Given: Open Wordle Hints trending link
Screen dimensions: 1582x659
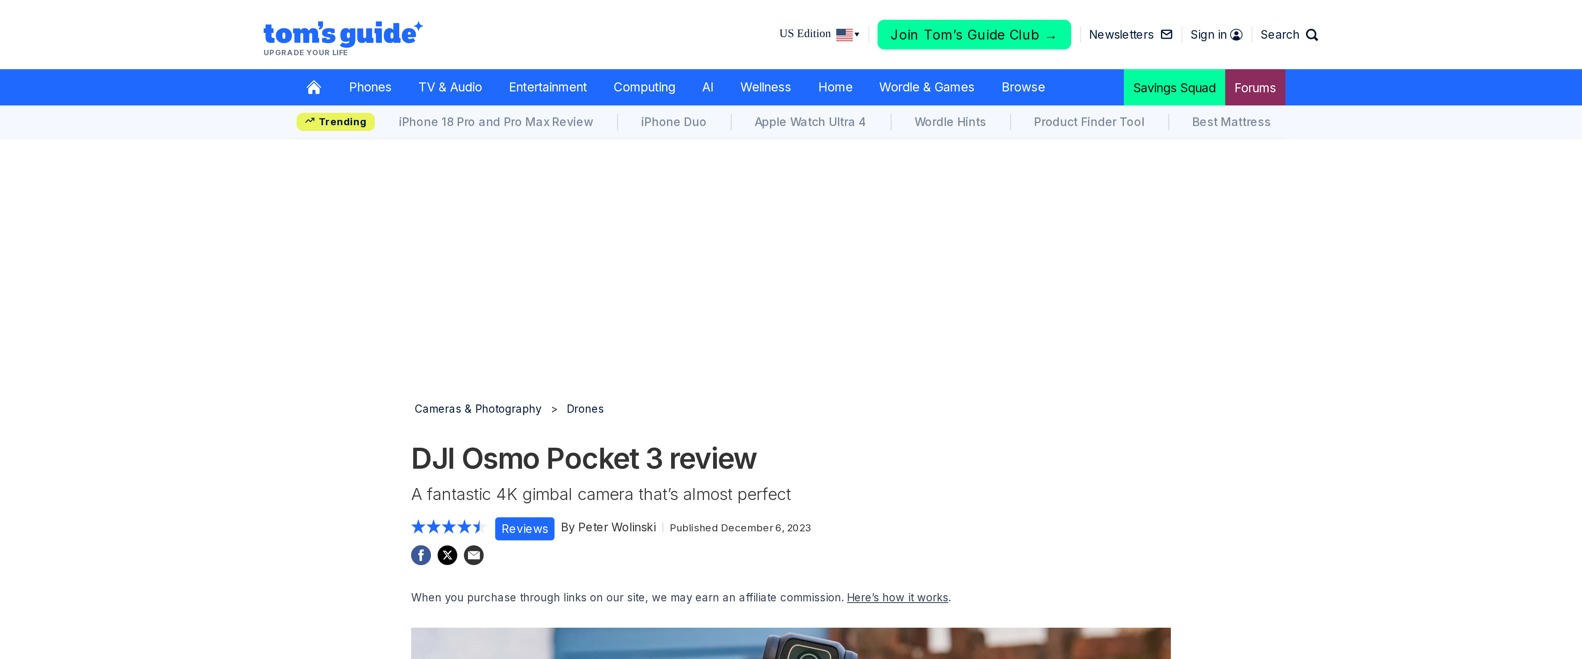Looking at the screenshot, I should [950, 122].
